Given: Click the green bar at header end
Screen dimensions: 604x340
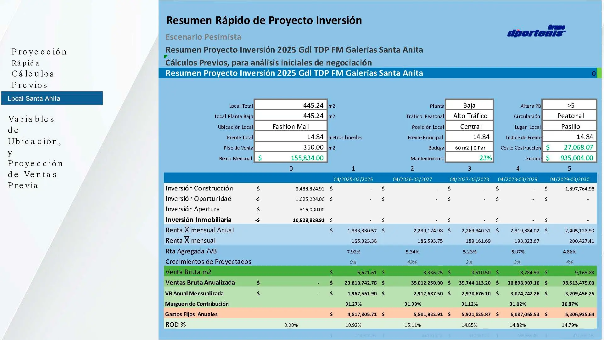Looking at the screenshot, I should (599, 73).
